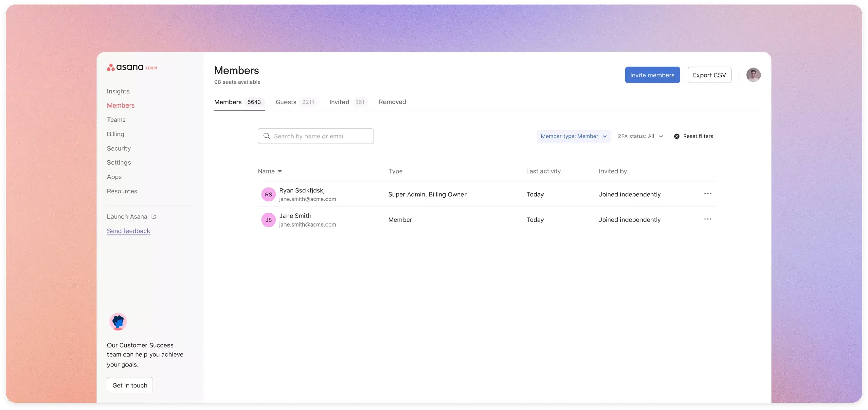This screenshot has width=868, height=410.
Task: Click the customer success avatar icon
Action: 118,321
